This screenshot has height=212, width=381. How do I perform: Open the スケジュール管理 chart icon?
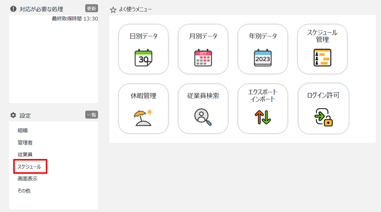click(322, 58)
